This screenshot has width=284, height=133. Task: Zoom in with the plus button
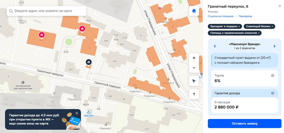click(x=194, y=58)
